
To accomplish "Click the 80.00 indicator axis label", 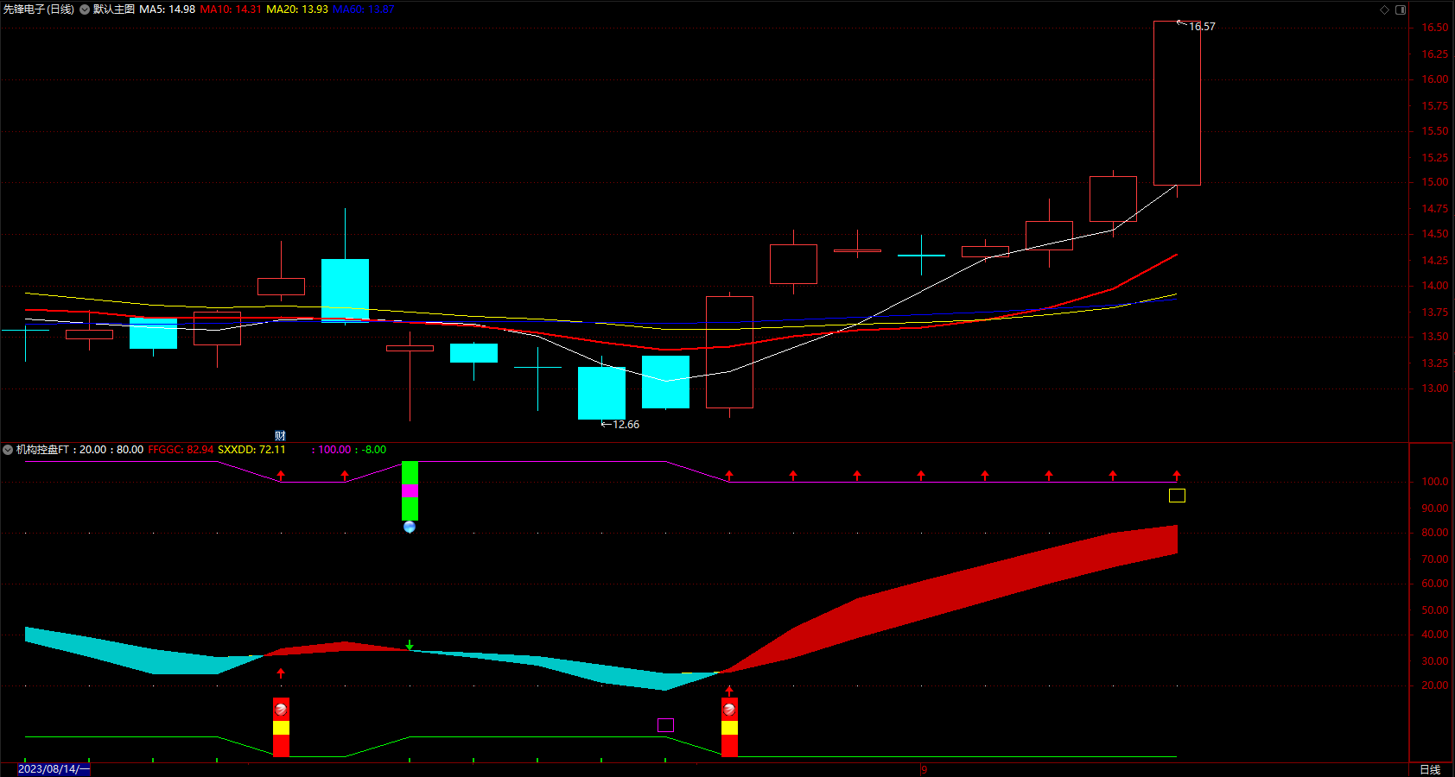I will click(1435, 533).
